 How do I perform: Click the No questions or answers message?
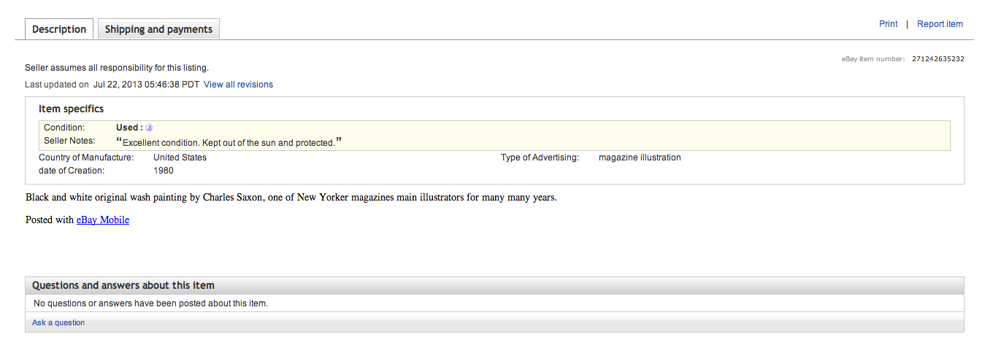click(x=151, y=303)
